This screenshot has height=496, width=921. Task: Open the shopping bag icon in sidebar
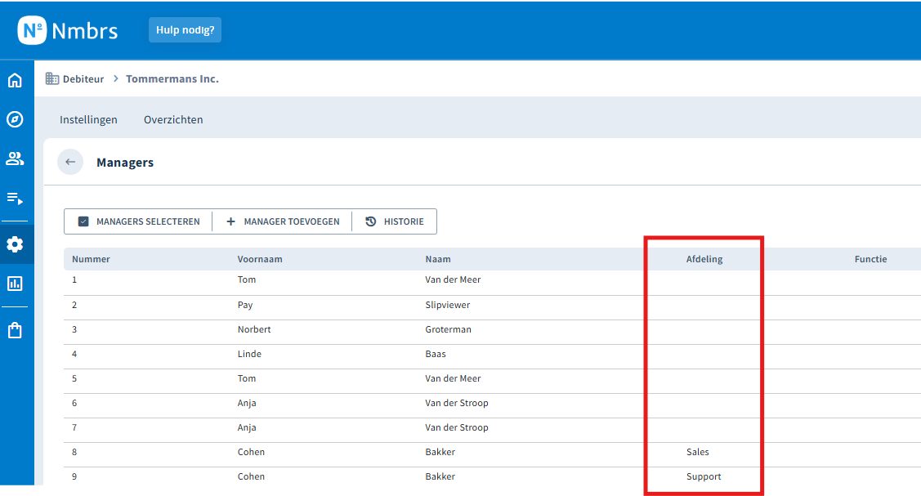pyautogui.click(x=15, y=330)
